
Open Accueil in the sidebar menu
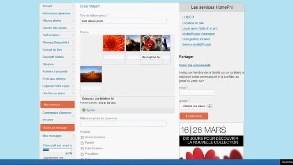47,6
